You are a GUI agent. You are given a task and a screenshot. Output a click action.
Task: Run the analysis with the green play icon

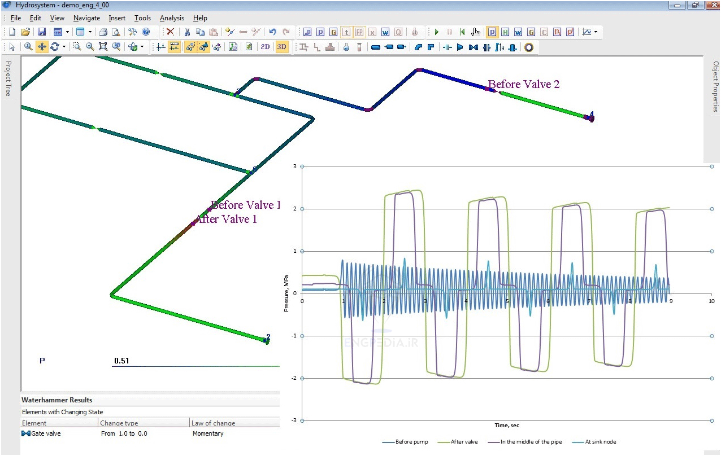coord(436,32)
